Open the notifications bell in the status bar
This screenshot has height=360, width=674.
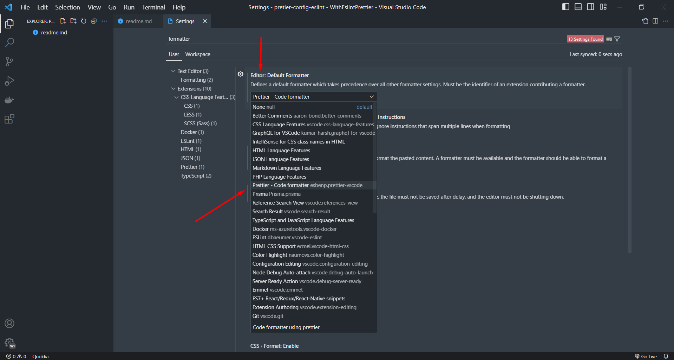point(666,356)
